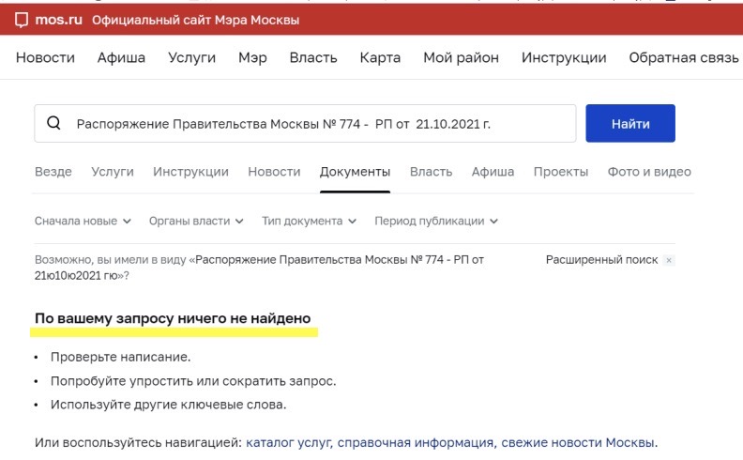The height and width of the screenshot is (460, 743).
Task: Open the Проекты results tab
Action: click(561, 172)
